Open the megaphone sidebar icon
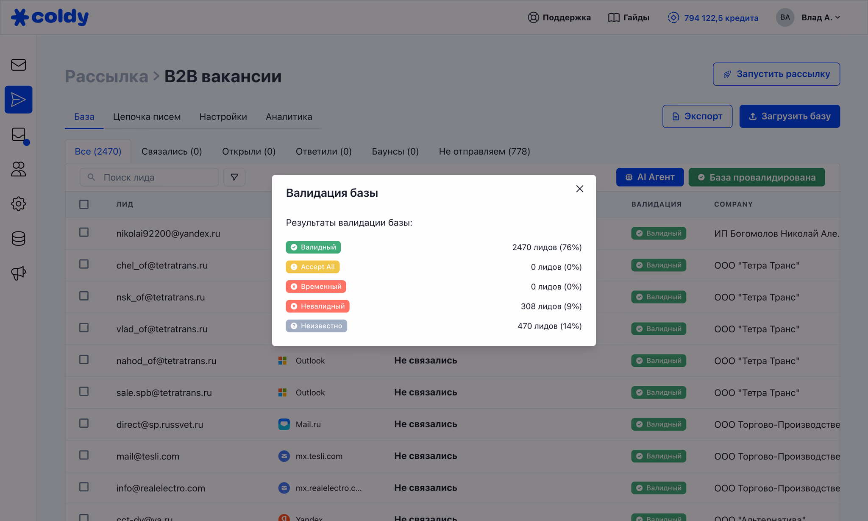Screen dimensions: 868x521 click(x=18, y=273)
